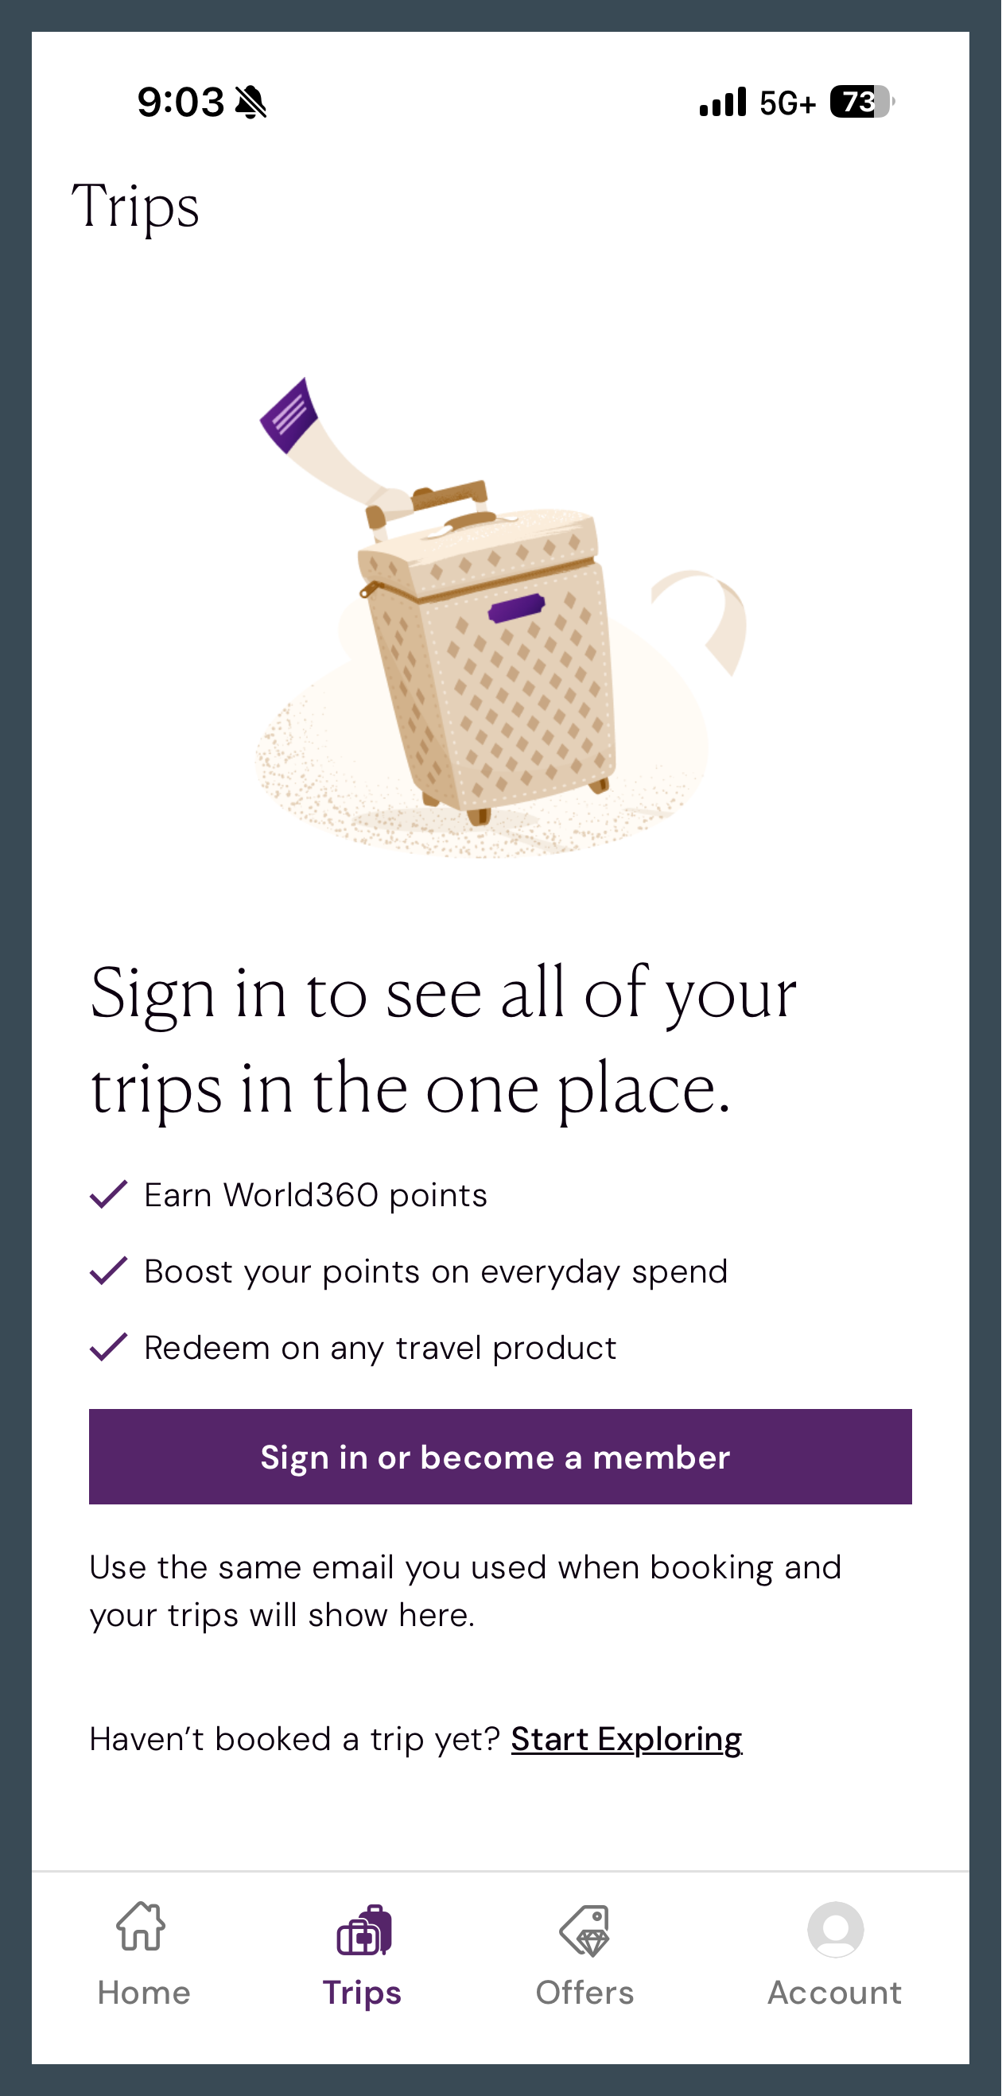The width and height of the screenshot is (1002, 2096).
Task: Tap the battery indicator icon
Action: (x=861, y=102)
